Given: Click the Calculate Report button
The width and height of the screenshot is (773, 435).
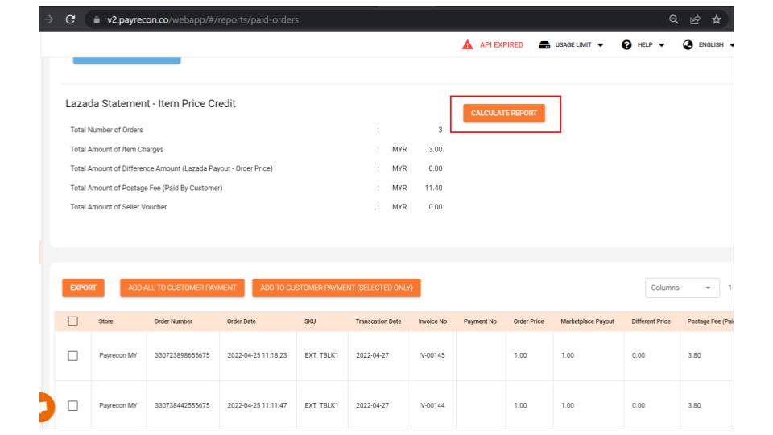Looking at the screenshot, I should (x=504, y=113).
